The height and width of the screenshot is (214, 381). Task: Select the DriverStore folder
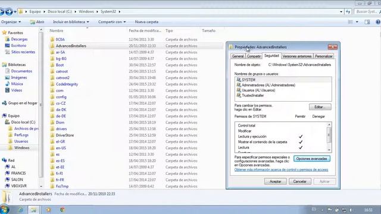pos(65,135)
